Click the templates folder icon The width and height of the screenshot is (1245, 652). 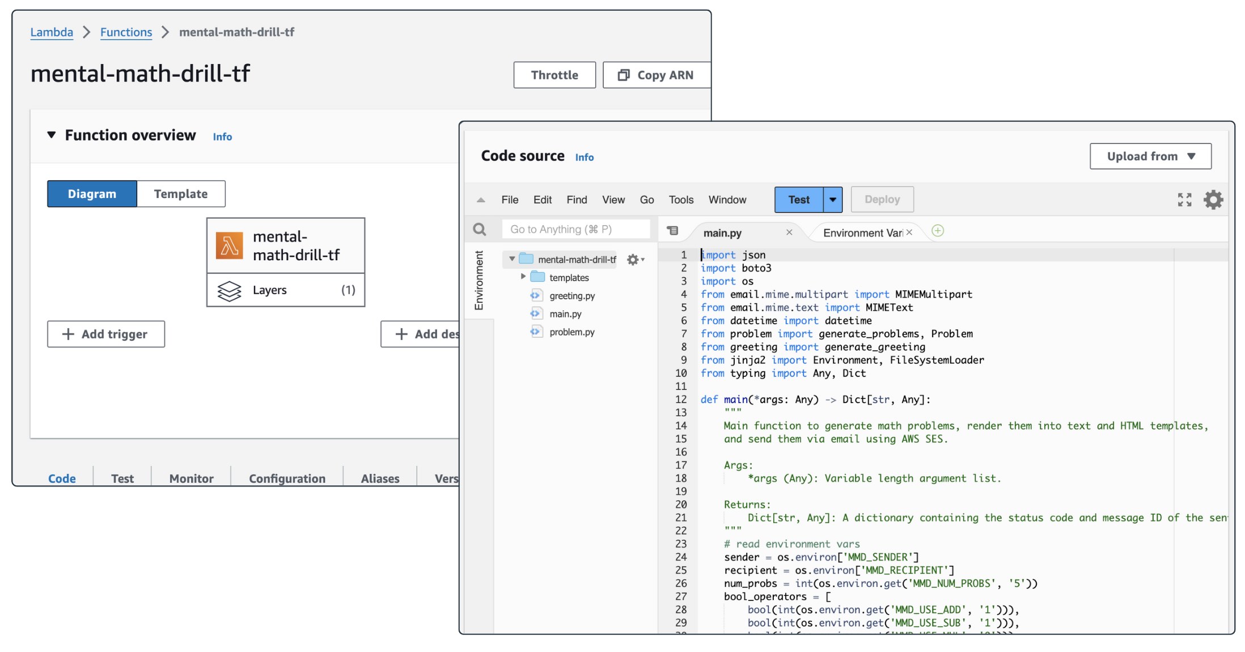point(537,277)
